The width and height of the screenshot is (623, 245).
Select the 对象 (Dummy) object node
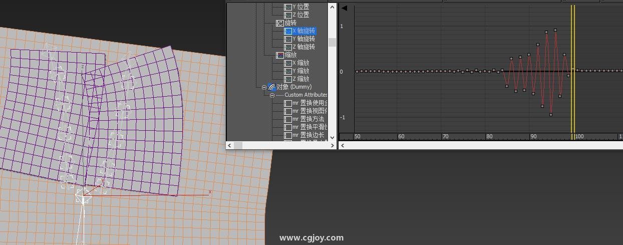[294, 87]
